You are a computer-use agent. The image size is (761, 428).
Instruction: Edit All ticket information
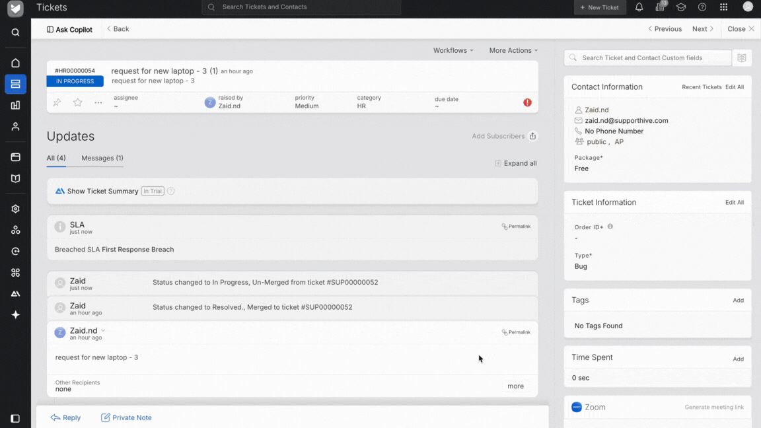735,202
